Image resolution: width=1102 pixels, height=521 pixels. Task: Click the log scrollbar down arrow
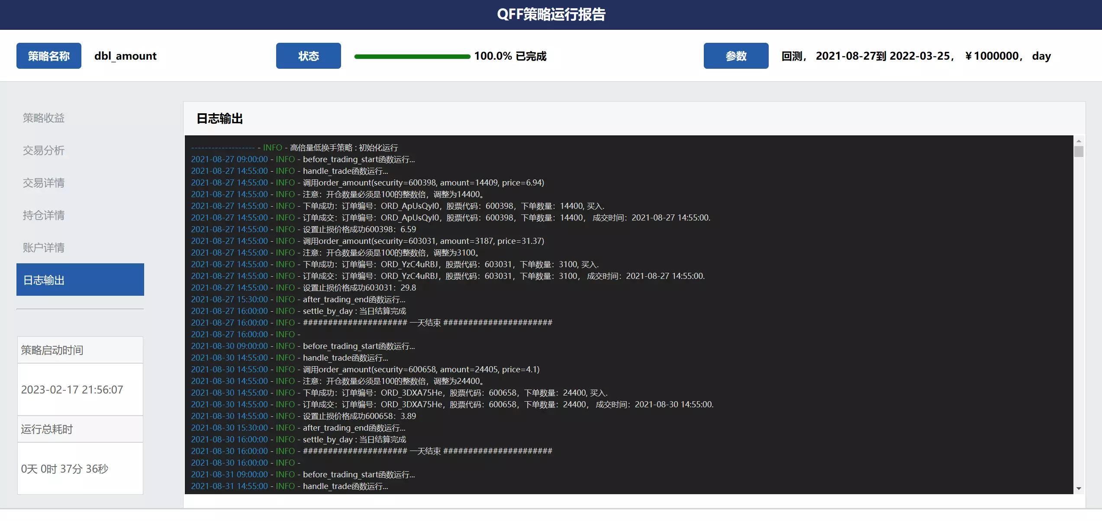[x=1079, y=489]
